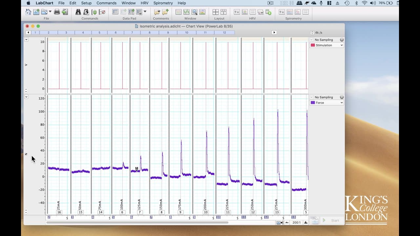The width and height of the screenshot is (420, 236).
Task: Open the HRV plot icon
Action: click(245, 12)
